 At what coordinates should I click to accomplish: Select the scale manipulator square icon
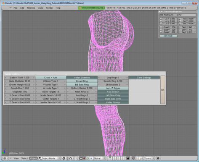coord(91,158)
